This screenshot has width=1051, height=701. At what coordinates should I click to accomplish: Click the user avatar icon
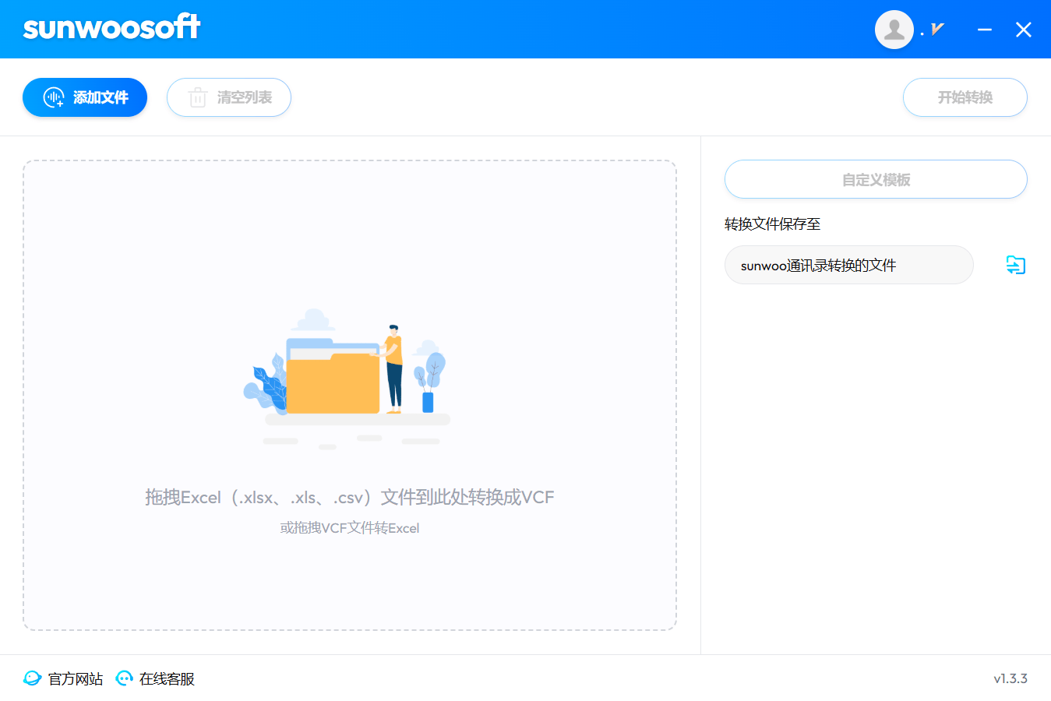click(x=894, y=30)
